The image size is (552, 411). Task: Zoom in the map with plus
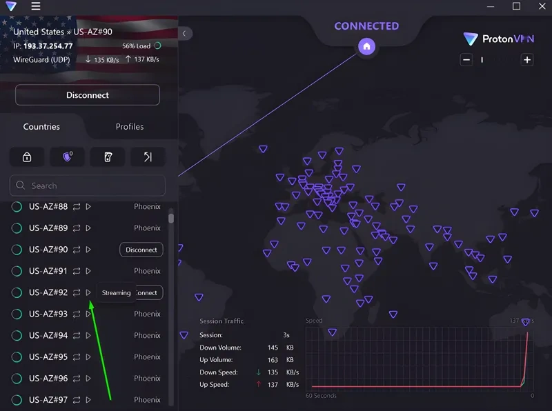[527, 60]
